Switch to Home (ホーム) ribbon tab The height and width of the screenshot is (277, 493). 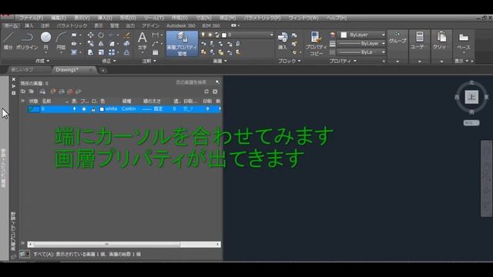(11, 25)
